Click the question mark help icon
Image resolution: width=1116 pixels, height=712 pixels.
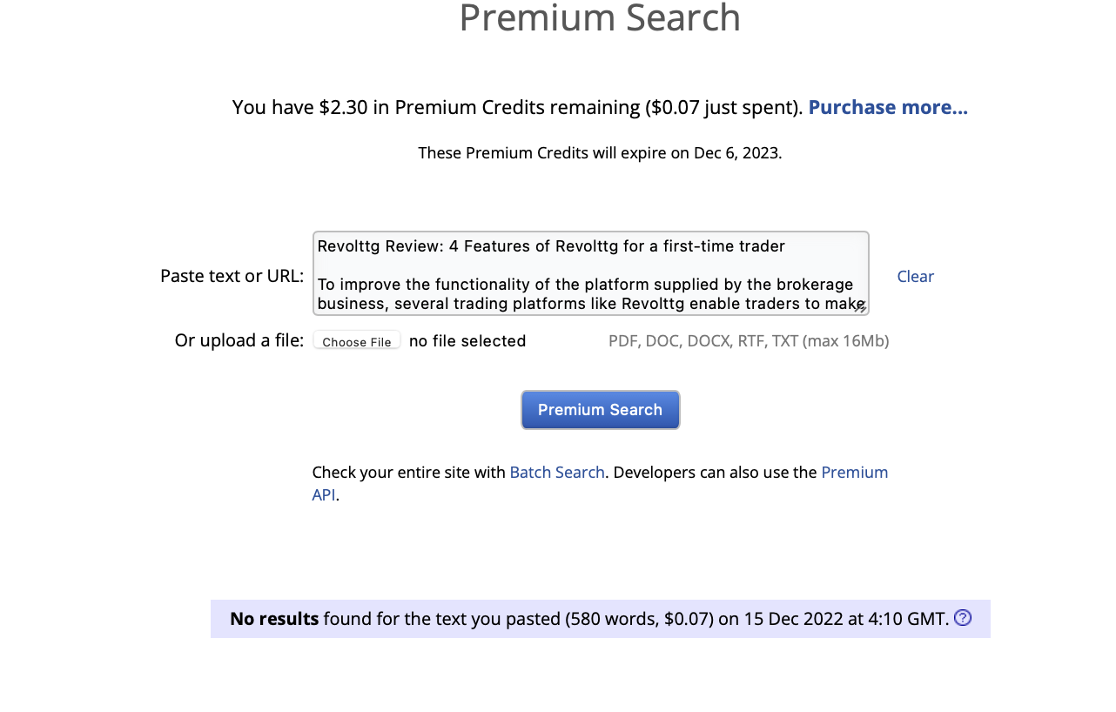tap(963, 618)
